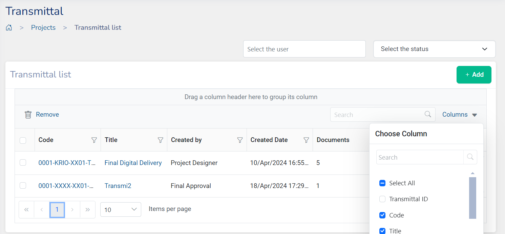Open filter for Title column
The width and height of the screenshot is (505, 234).
[161, 140]
